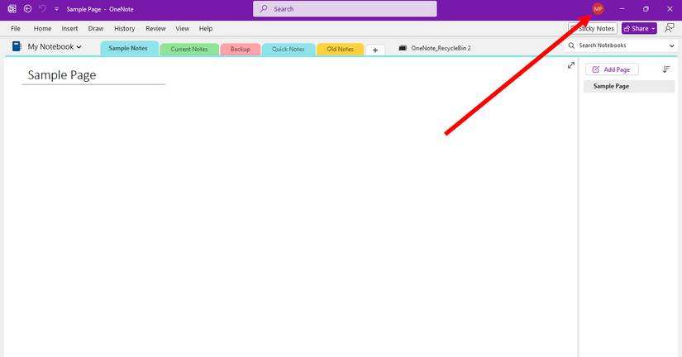Select the pink Backup section tab
Screen dimensions: 682x357
pos(240,49)
